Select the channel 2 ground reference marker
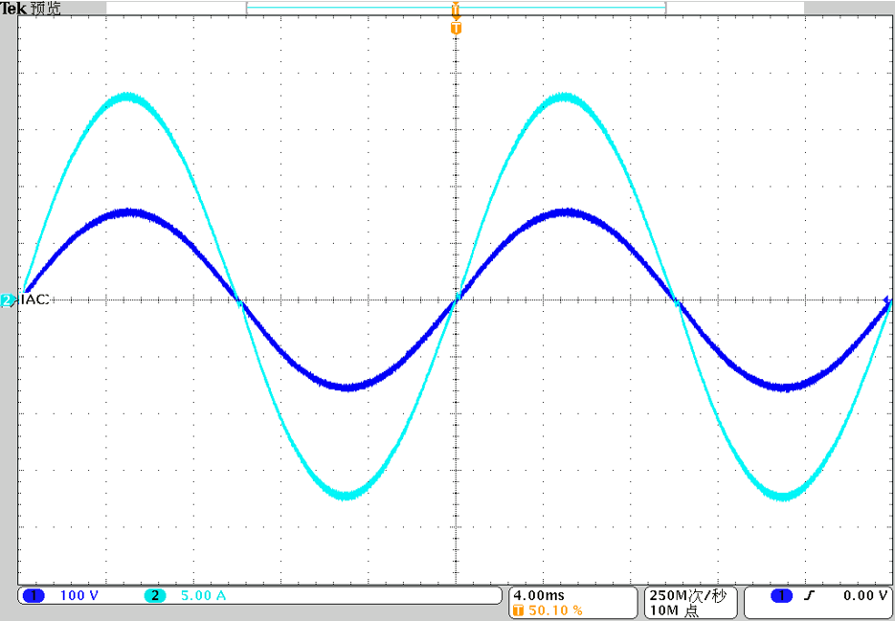Viewport: 895px width, 621px height. point(8,300)
